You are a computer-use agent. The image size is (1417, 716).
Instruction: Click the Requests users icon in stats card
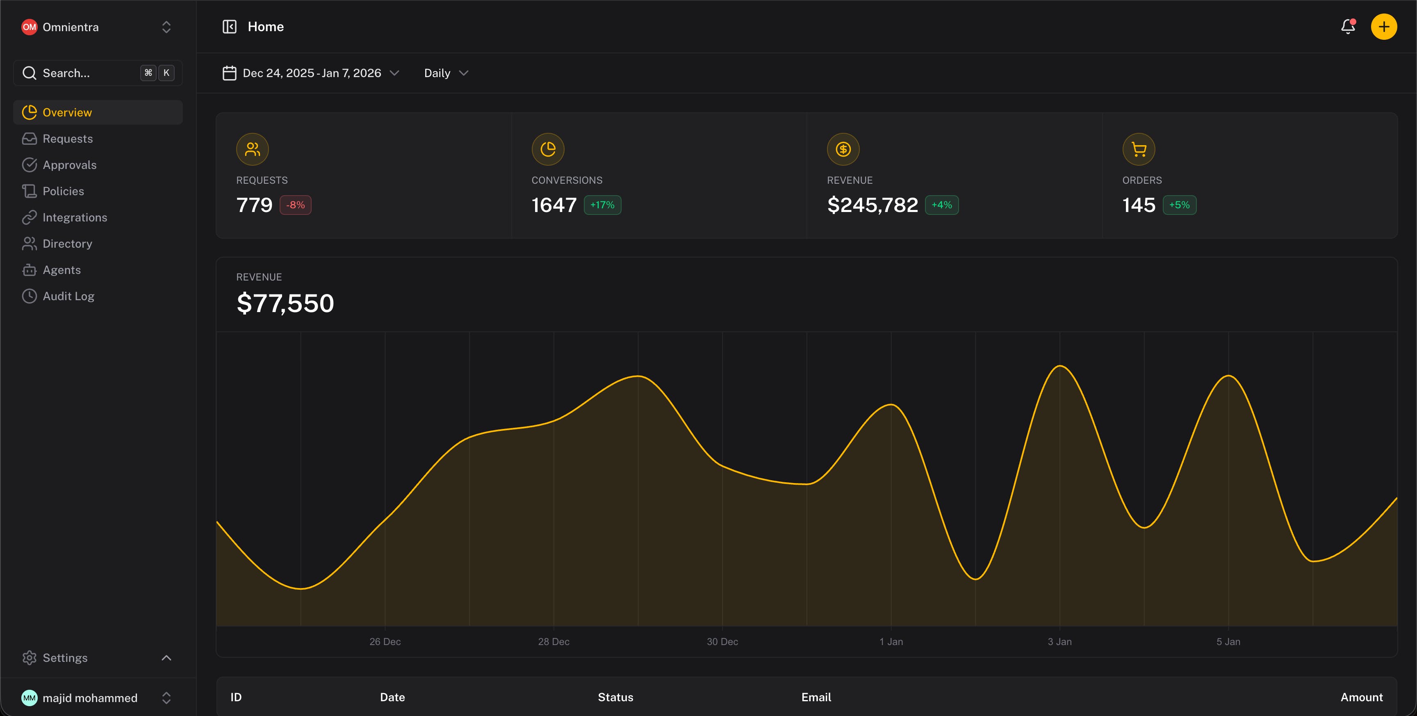click(253, 149)
